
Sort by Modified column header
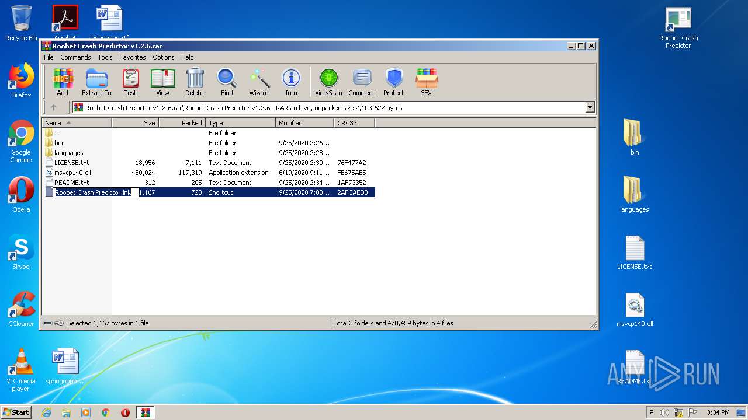coord(304,123)
